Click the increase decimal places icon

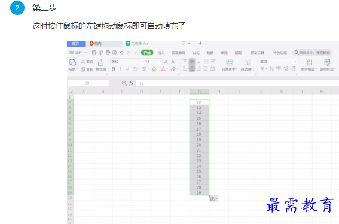tap(286, 69)
